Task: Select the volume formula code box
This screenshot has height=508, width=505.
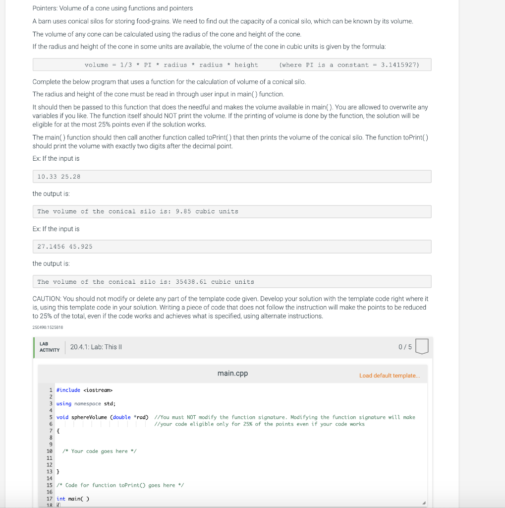Action: coord(231,64)
